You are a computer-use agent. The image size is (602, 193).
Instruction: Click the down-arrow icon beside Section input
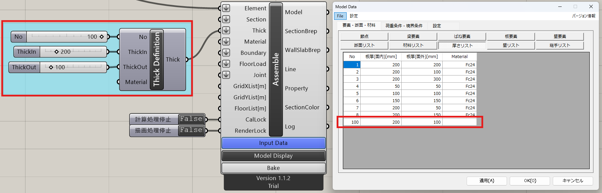pyautogui.click(x=226, y=19)
